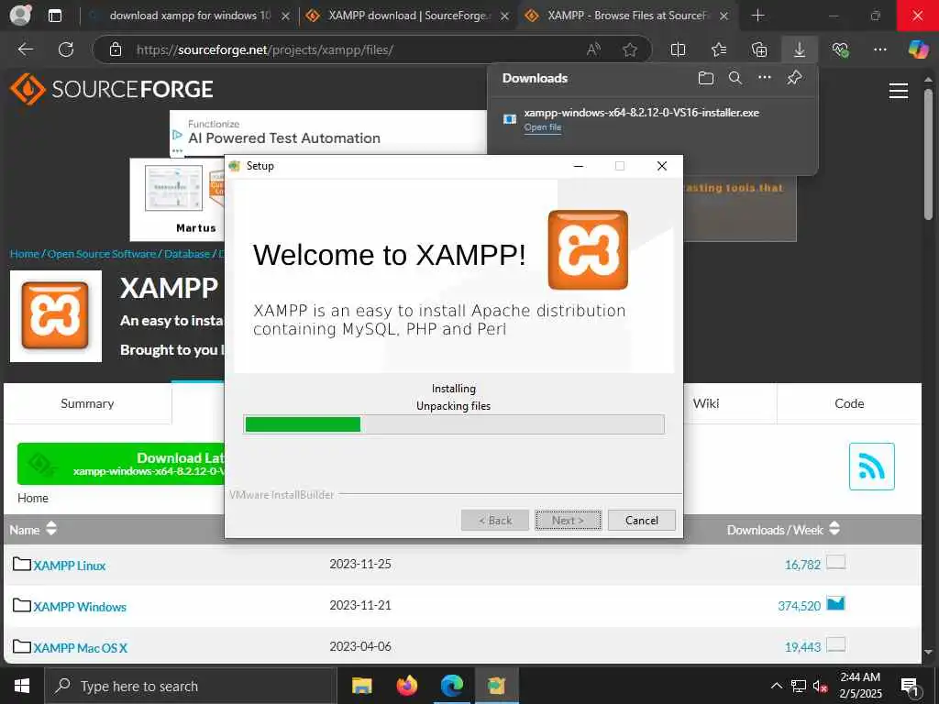Screen dimensions: 939x704
Task: Open network status tray icon
Action: coord(799,686)
